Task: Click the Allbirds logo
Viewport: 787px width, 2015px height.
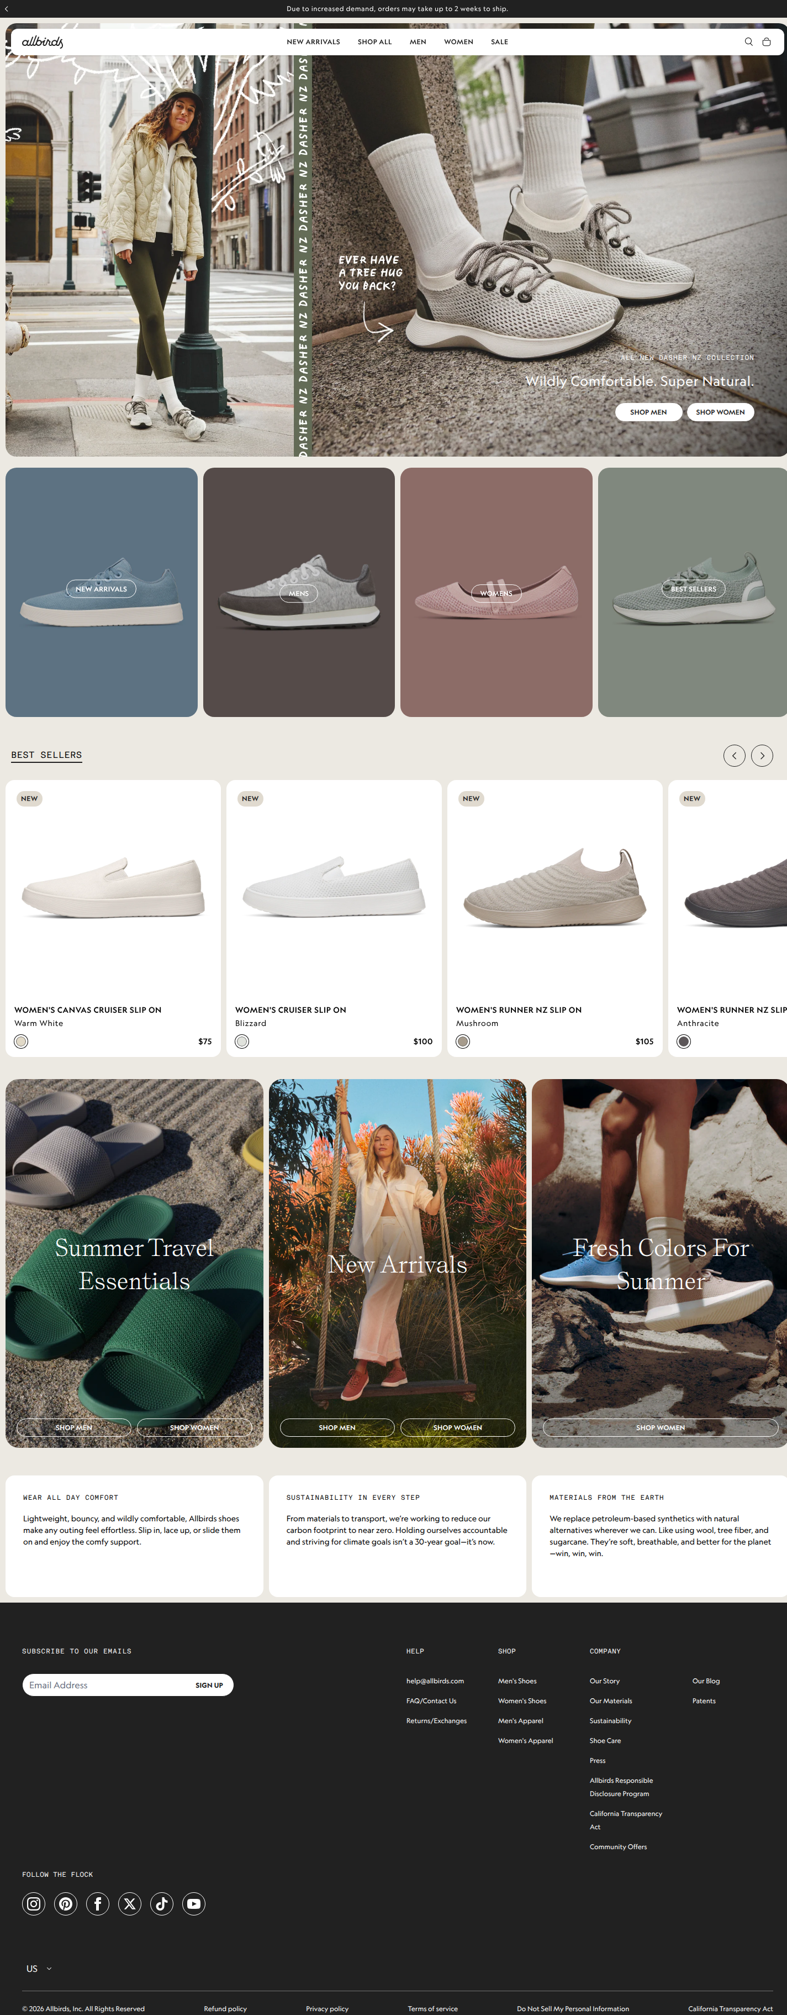Action: (42, 41)
